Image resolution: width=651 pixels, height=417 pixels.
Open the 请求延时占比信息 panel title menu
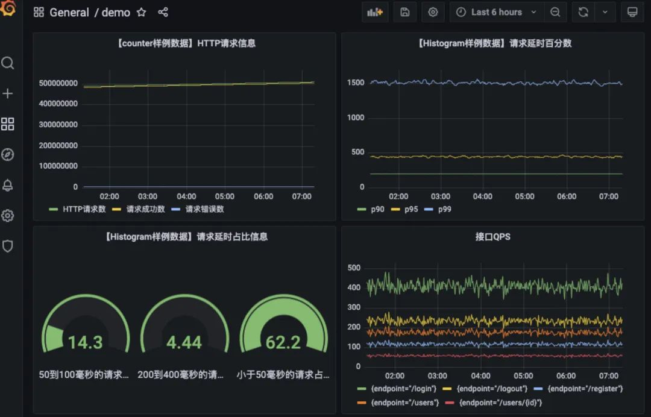185,237
